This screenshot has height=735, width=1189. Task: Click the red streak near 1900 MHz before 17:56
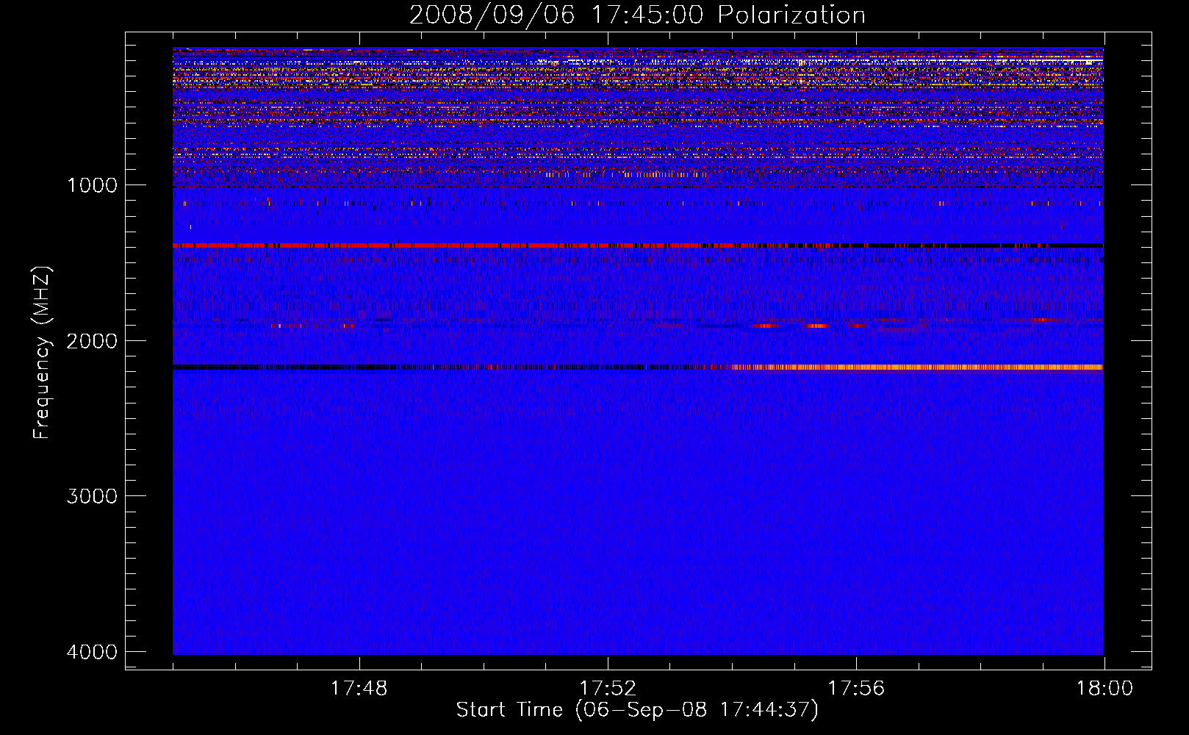point(816,326)
